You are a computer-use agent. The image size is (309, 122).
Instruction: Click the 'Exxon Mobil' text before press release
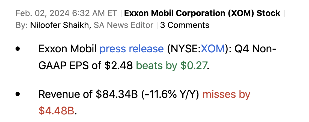point(67,49)
